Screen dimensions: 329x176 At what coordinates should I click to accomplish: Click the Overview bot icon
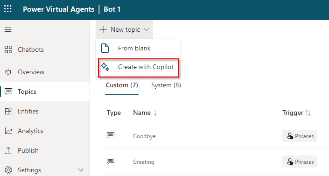click(x=8, y=72)
